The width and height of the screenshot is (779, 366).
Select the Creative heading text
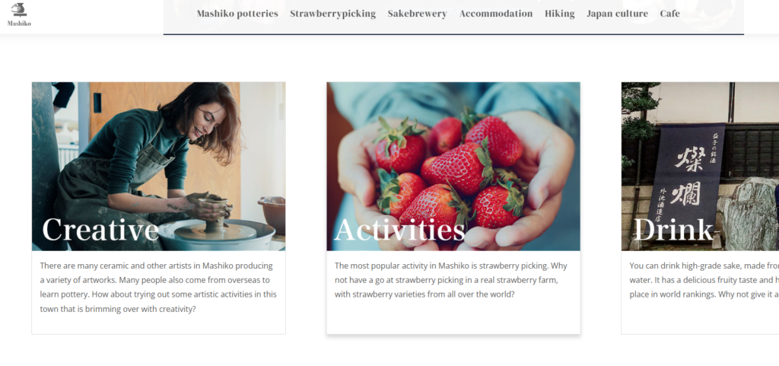coord(100,230)
